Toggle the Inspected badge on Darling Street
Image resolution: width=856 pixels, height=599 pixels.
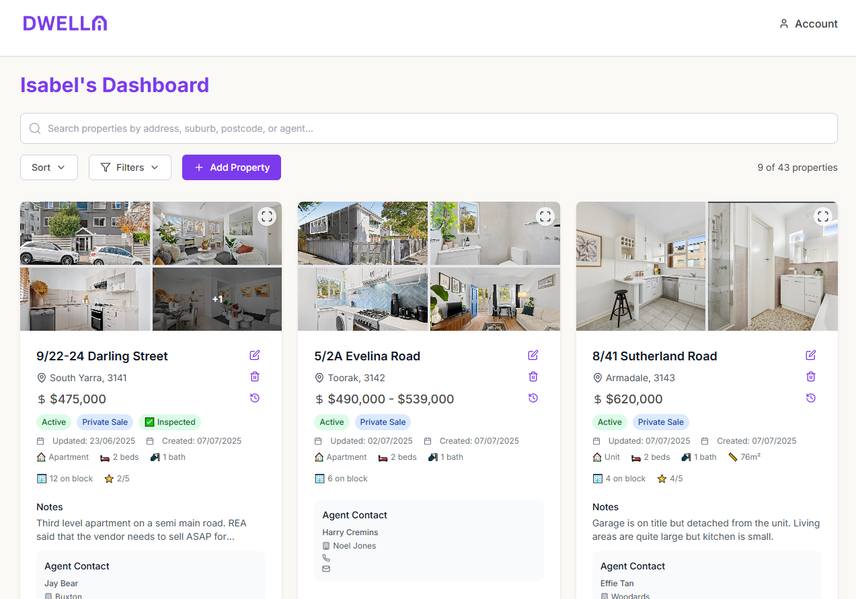[x=169, y=422]
